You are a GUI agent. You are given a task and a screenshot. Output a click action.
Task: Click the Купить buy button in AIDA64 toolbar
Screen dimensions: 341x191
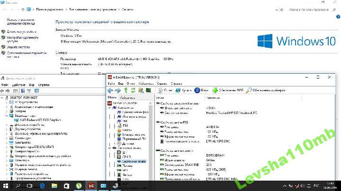(x=183, y=90)
